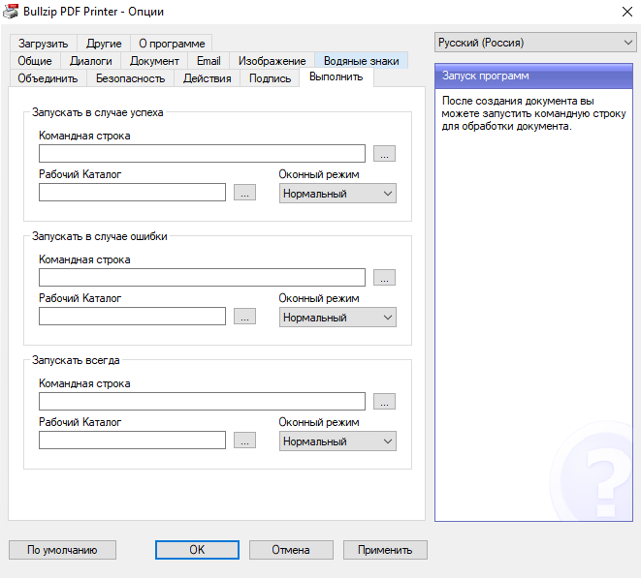Browse for error command line program

pos(384,278)
